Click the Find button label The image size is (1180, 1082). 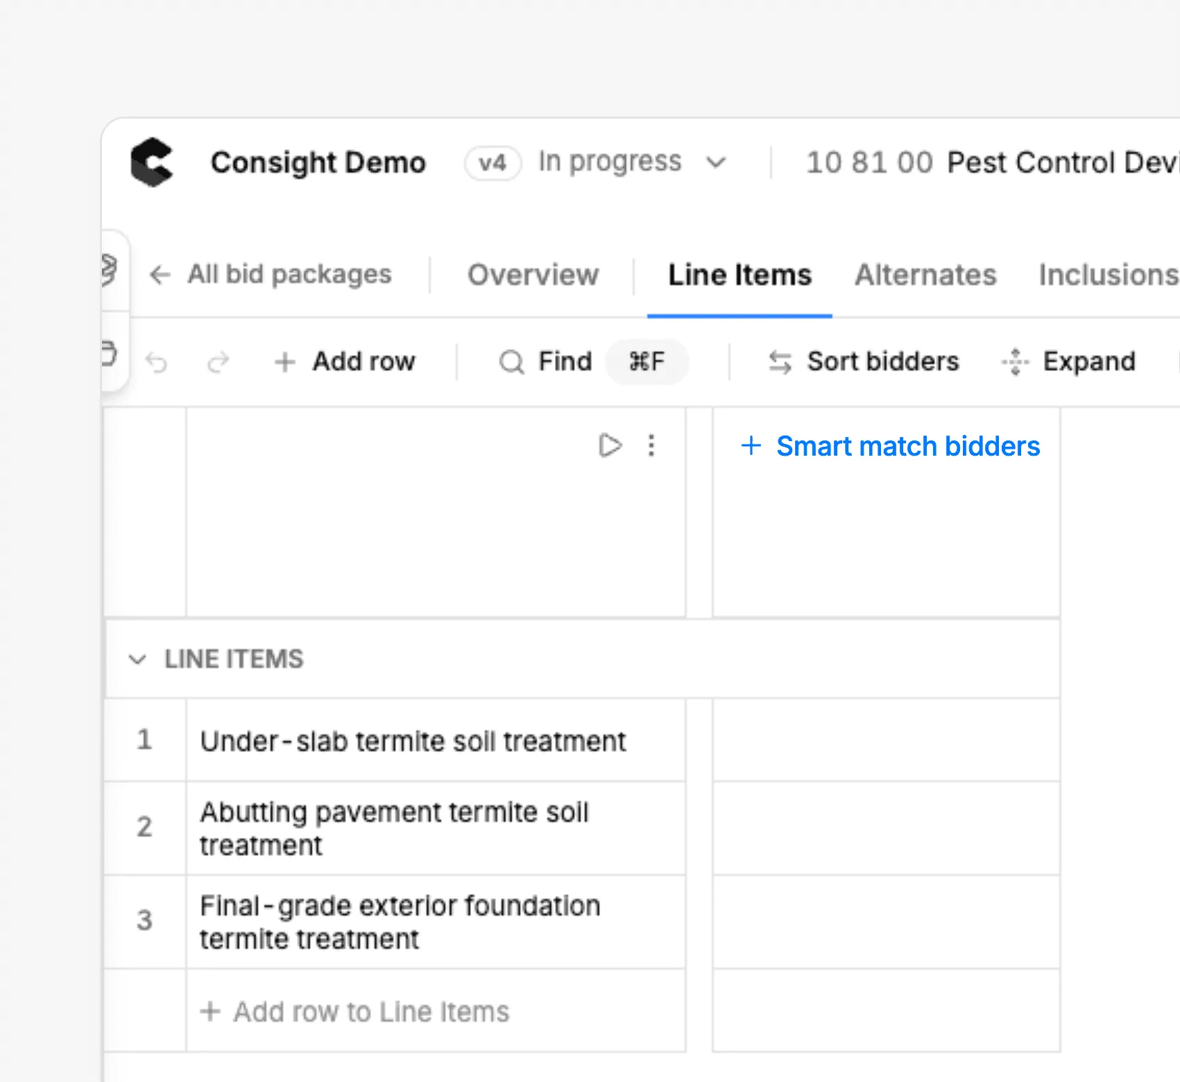point(565,361)
